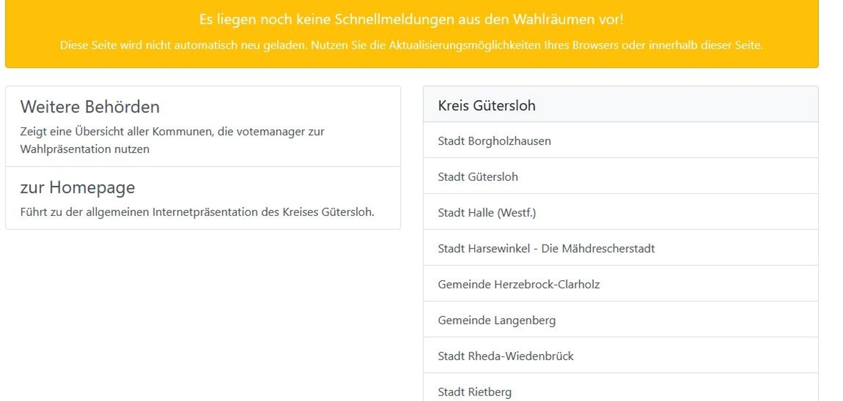
Task: Open results for Stadt Halle (Westf.)
Action: point(487,212)
